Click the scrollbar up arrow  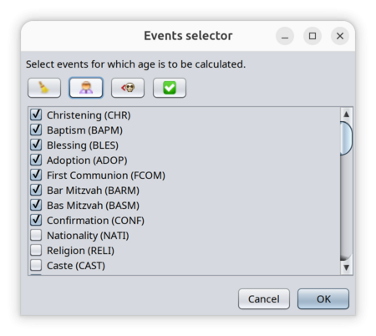[346, 115]
